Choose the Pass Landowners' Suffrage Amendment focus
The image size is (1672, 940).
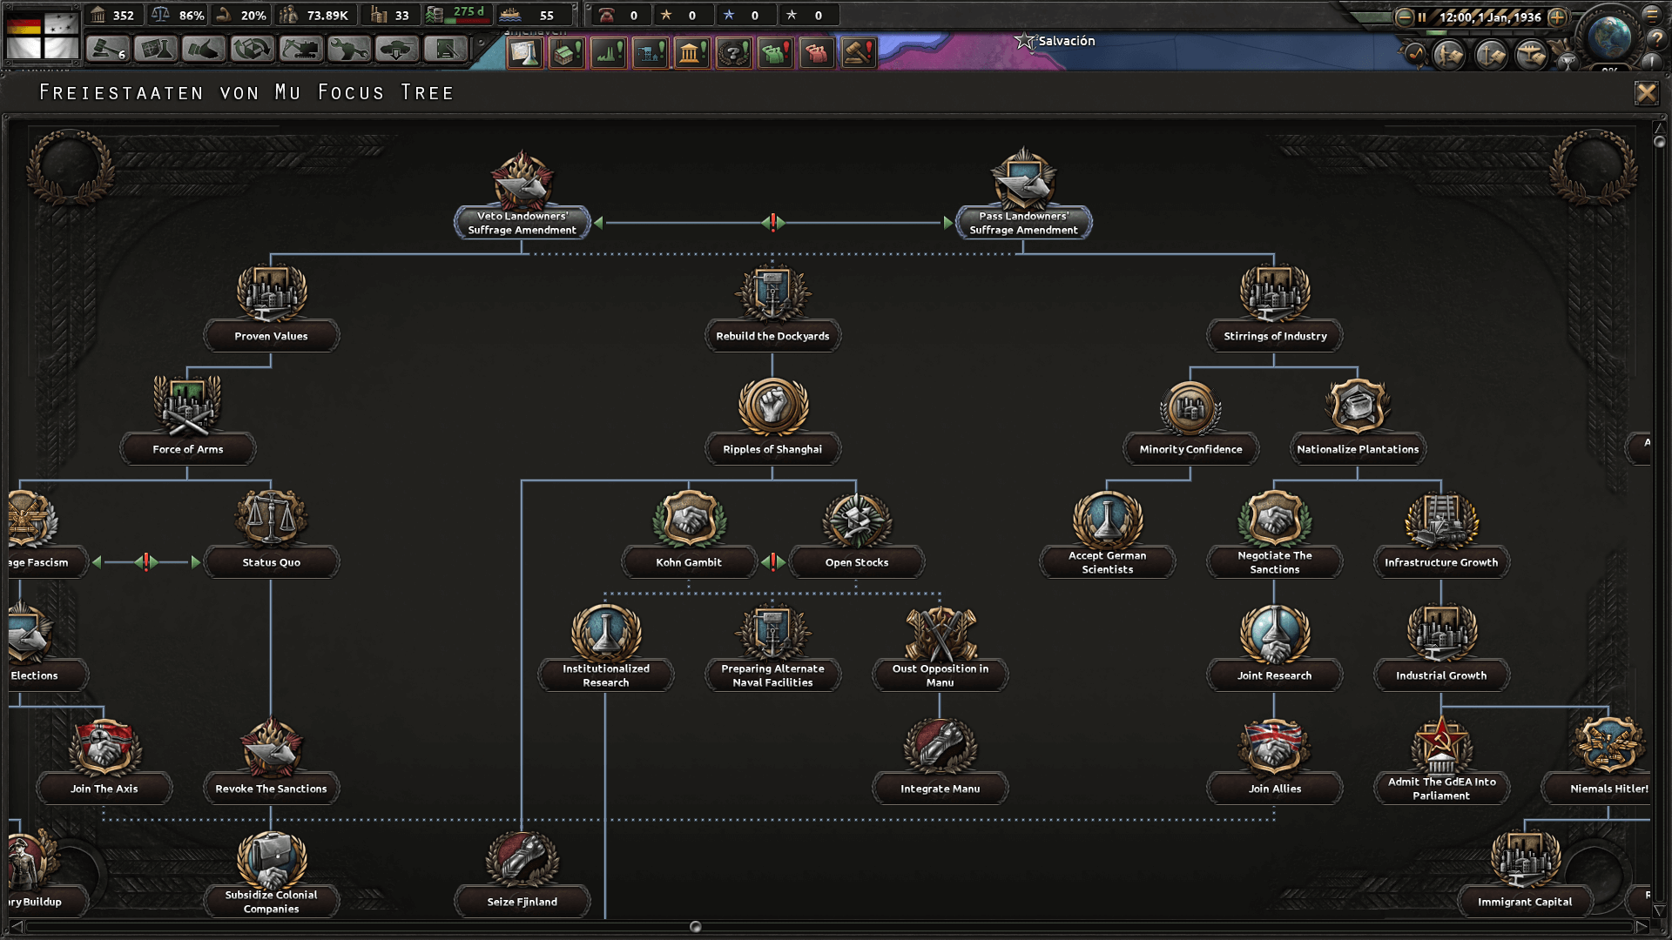[1023, 223]
